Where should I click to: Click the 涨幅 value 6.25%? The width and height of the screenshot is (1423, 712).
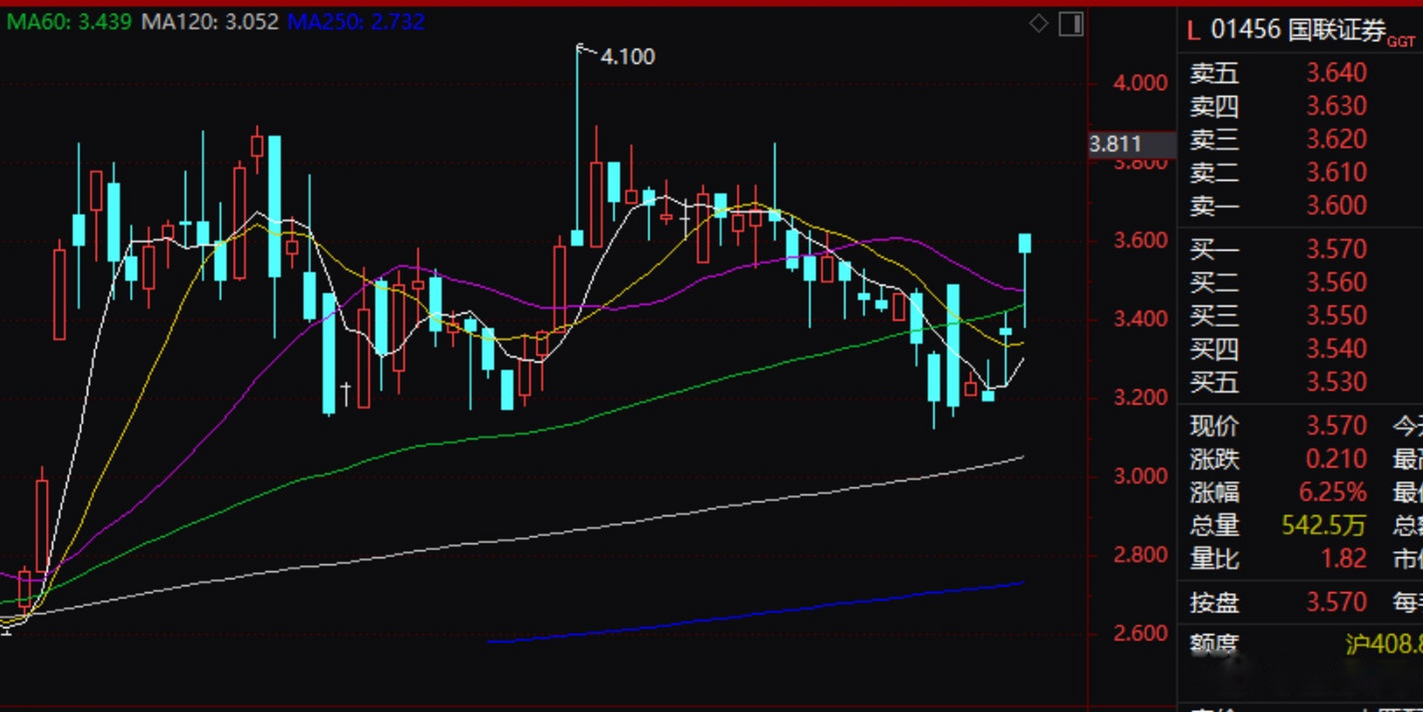1332,492
